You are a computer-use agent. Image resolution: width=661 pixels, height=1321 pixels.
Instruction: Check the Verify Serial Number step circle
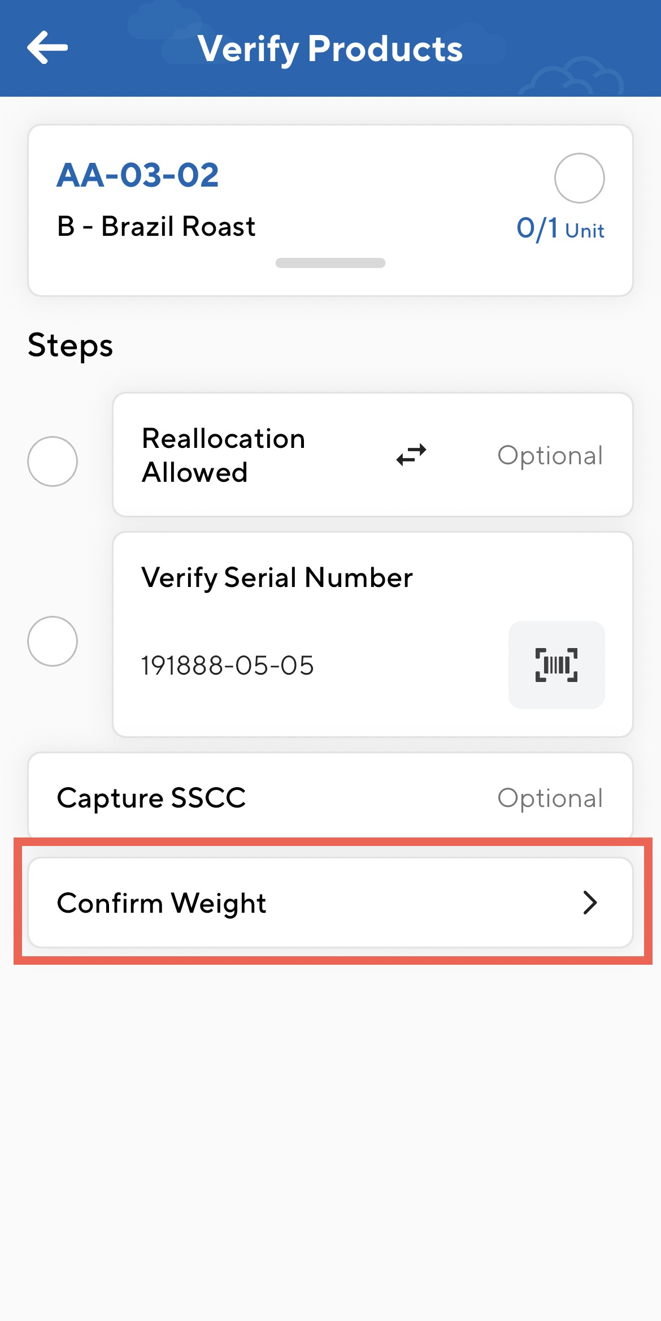[x=53, y=641]
